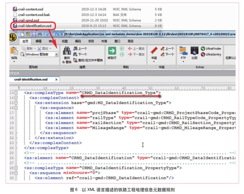Open Find and Replace binoculars icon
The height and width of the screenshot is (194, 244).
coord(67,51)
